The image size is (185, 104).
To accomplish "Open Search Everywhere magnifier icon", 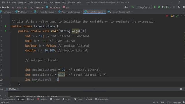I will (x=179, y=7).
